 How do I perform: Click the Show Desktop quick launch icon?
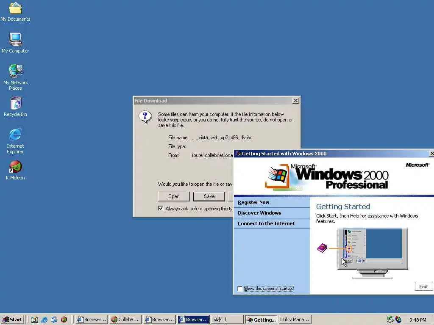point(35,319)
